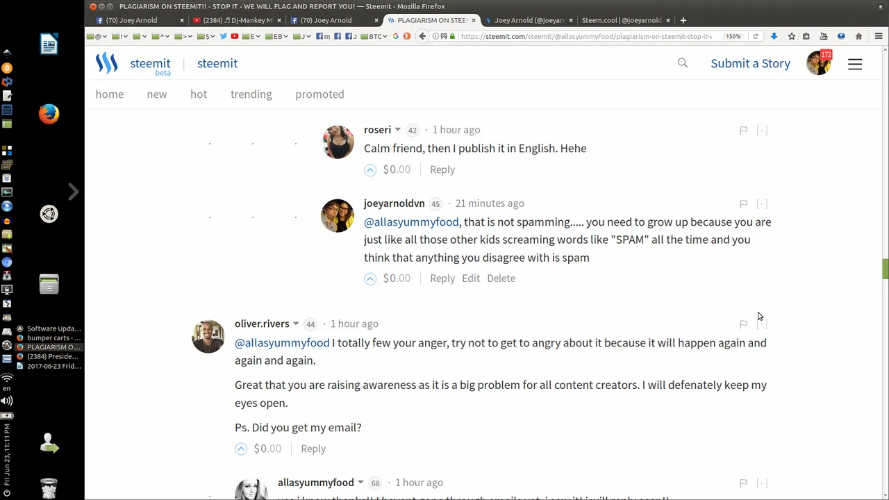Open joeyarnoldvn's $0.00 payout dropdown

tap(397, 278)
